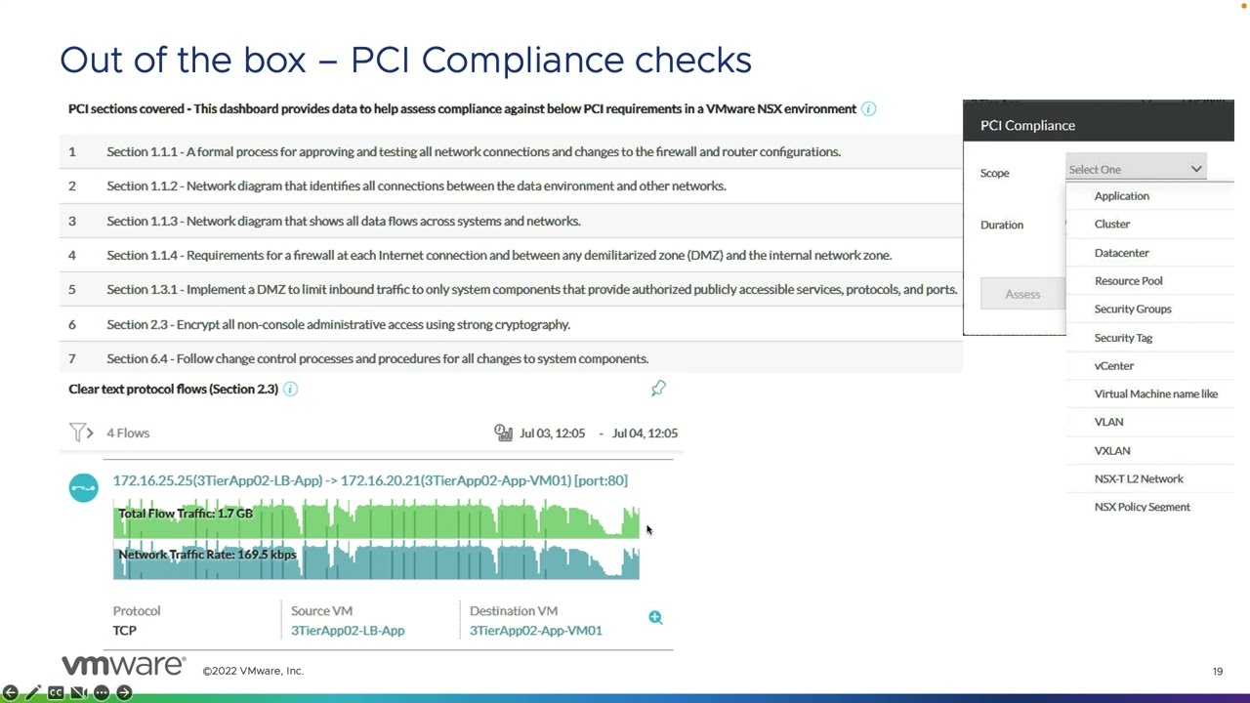Click the 'TCP' protocol value
Viewport: 1250px width, 703px height.
[125, 630]
